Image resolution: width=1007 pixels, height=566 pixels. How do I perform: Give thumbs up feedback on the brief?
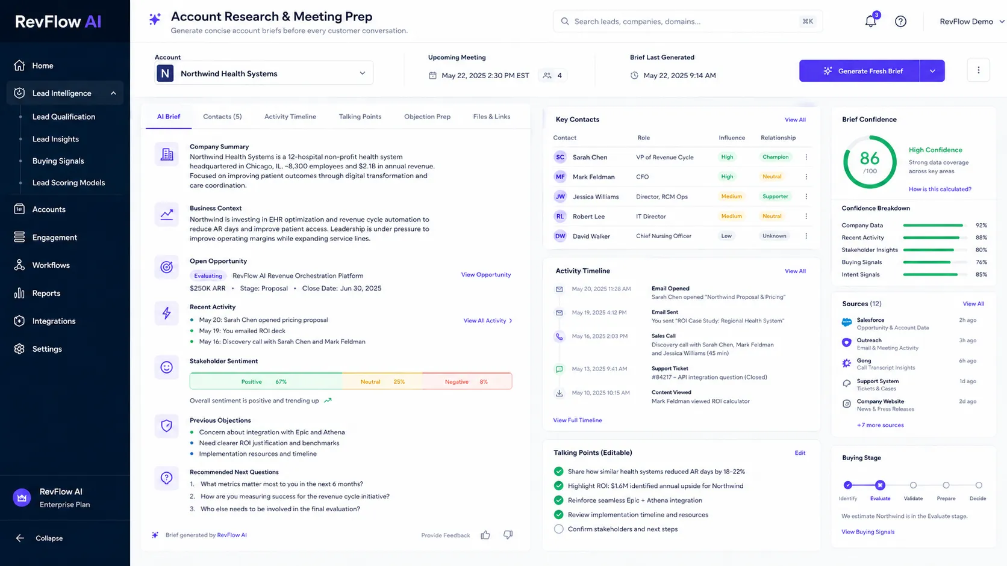click(x=485, y=535)
